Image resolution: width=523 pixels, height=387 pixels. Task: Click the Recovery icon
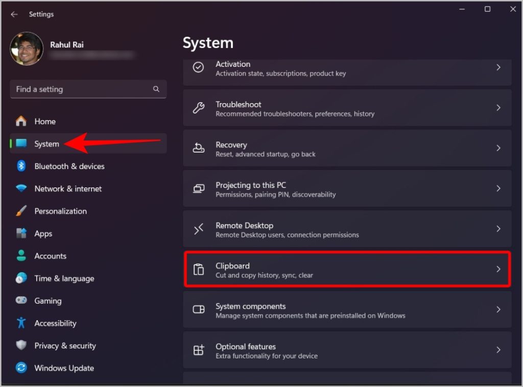click(x=199, y=148)
